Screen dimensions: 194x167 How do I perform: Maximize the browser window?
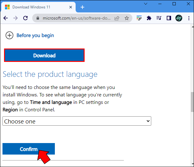174,4
